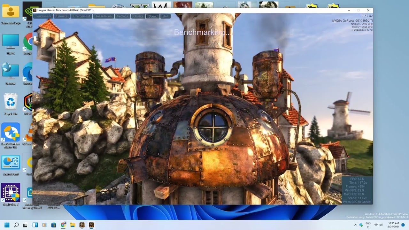Open Microsoft Store from the taskbar
Image resolution: width=409 pixels, height=230 pixels.
(54, 225)
